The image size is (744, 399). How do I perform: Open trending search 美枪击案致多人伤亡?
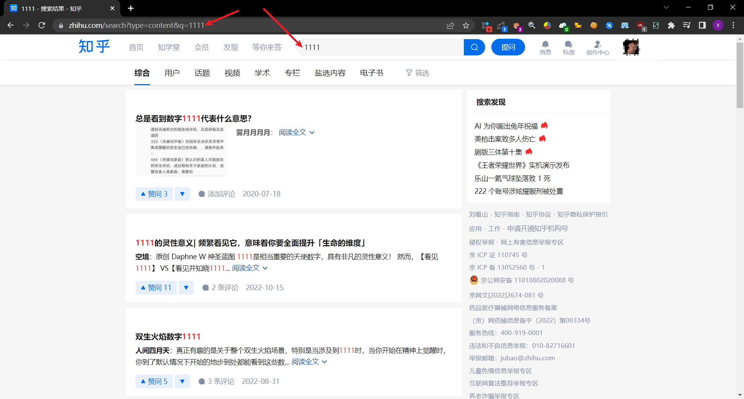(505, 139)
